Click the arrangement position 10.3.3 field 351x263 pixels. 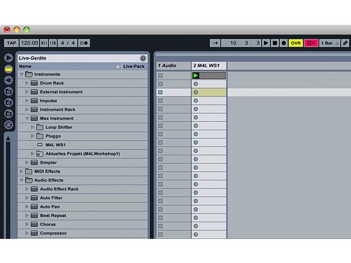pyautogui.click(x=241, y=43)
